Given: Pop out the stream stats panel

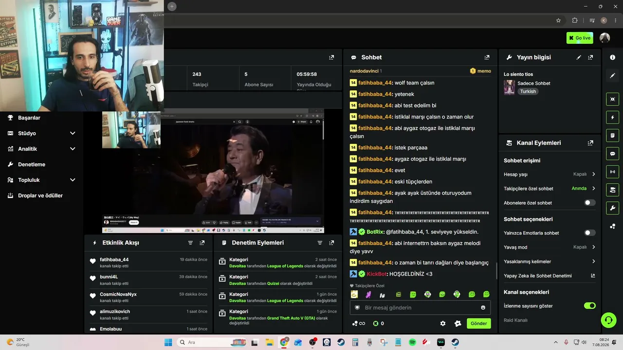Looking at the screenshot, I should click(x=331, y=57).
